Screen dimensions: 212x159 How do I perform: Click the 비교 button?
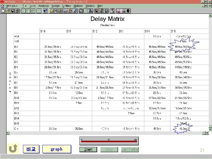click(31, 149)
